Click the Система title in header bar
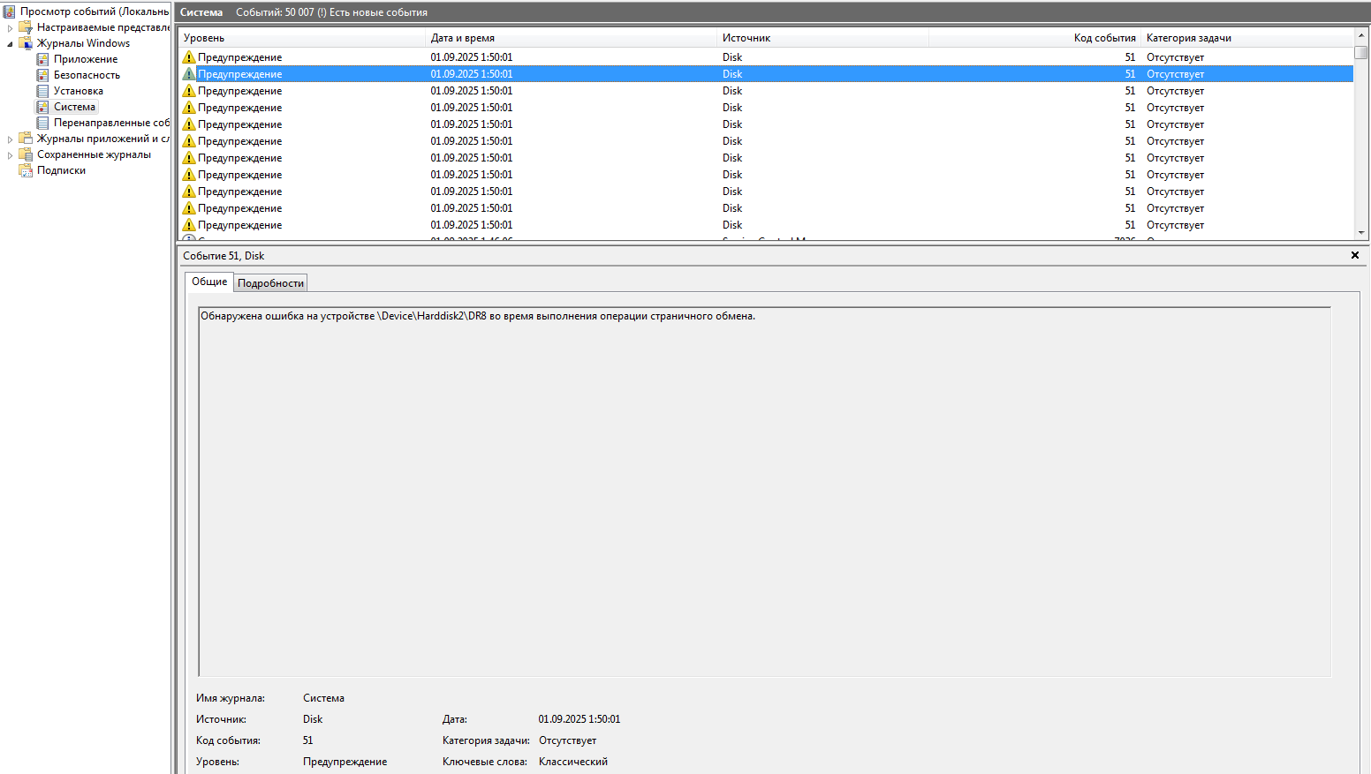This screenshot has width=1371, height=774. [201, 12]
